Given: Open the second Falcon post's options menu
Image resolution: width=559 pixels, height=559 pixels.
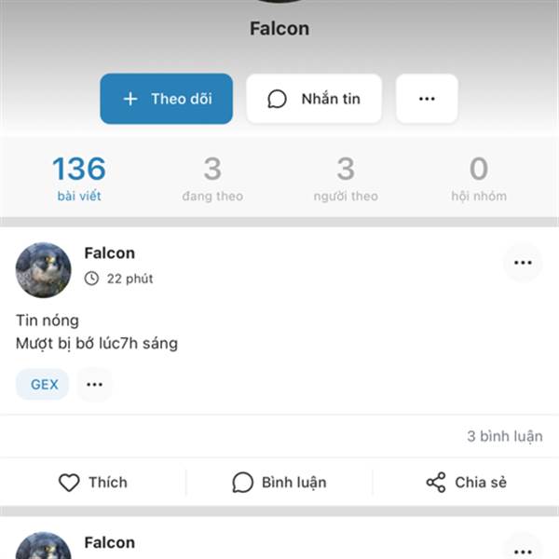Looking at the screenshot, I should [523, 551].
